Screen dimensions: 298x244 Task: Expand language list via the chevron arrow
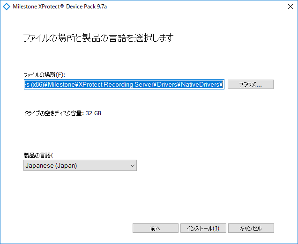[x=133, y=165]
